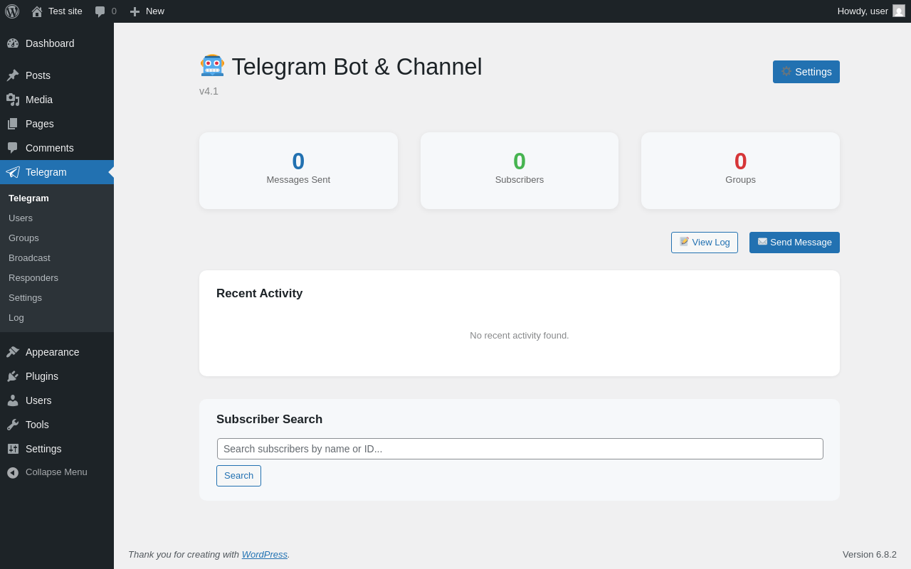This screenshot has height=569, width=911.
Task: Click the v4.1 version text
Action: (209, 91)
